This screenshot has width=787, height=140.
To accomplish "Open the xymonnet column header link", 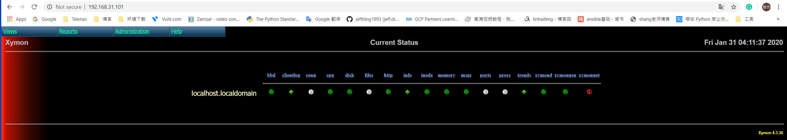I will (589, 75).
